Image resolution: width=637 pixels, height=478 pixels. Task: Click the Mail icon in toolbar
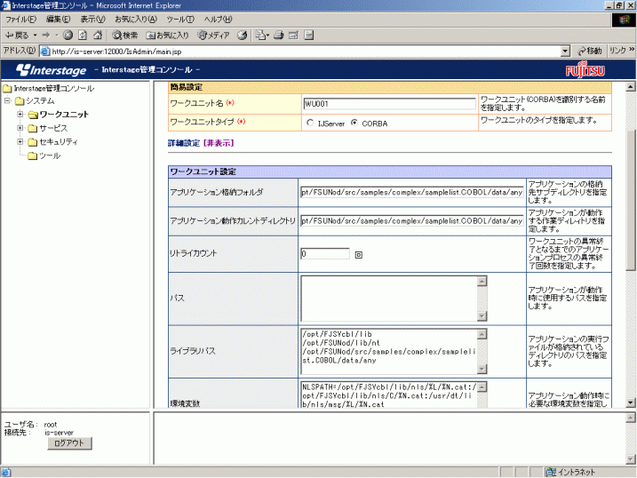pos(260,36)
